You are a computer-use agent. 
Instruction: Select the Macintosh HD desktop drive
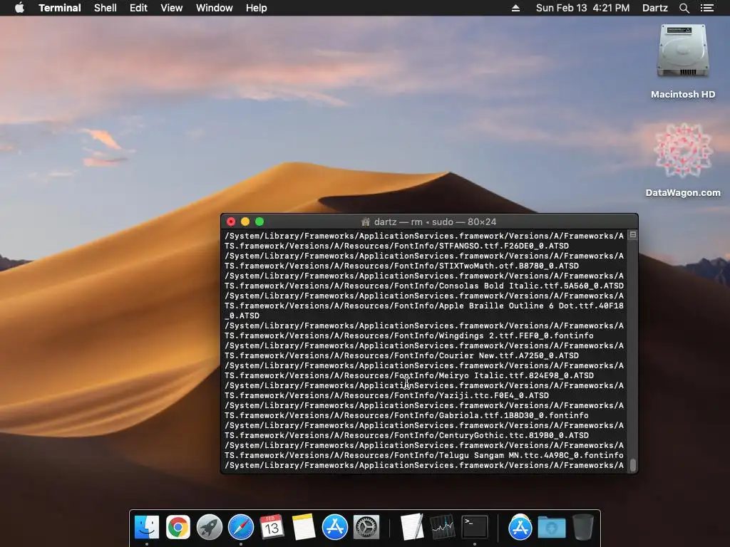pyautogui.click(x=682, y=61)
